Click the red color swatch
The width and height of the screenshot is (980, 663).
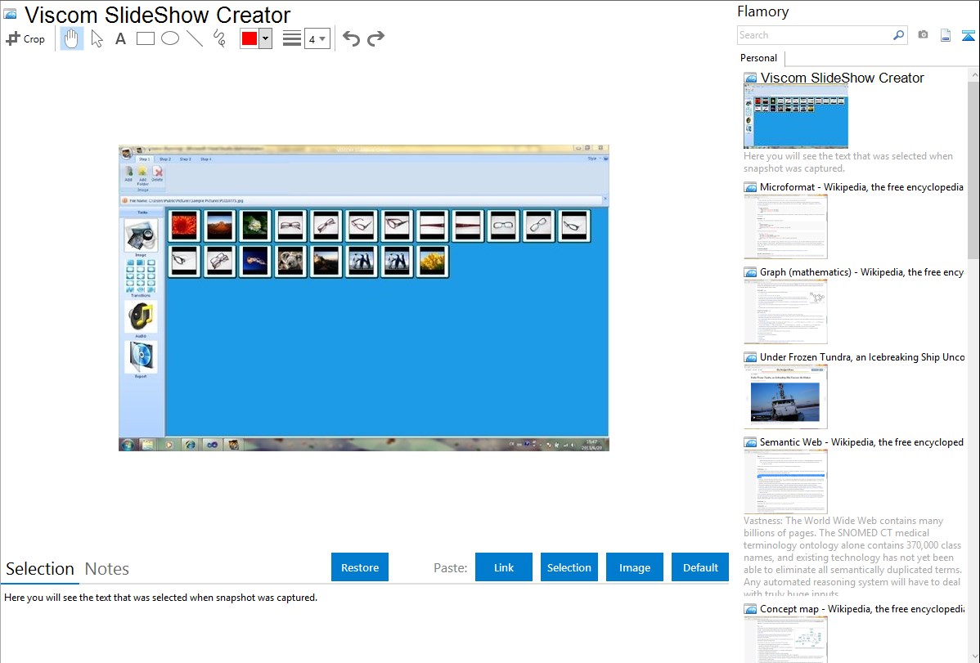(x=249, y=38)
